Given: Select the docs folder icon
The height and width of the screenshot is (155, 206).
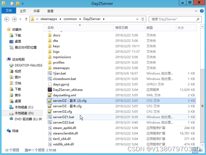Looking at the screenshot, I should click(x=50, y=35).
